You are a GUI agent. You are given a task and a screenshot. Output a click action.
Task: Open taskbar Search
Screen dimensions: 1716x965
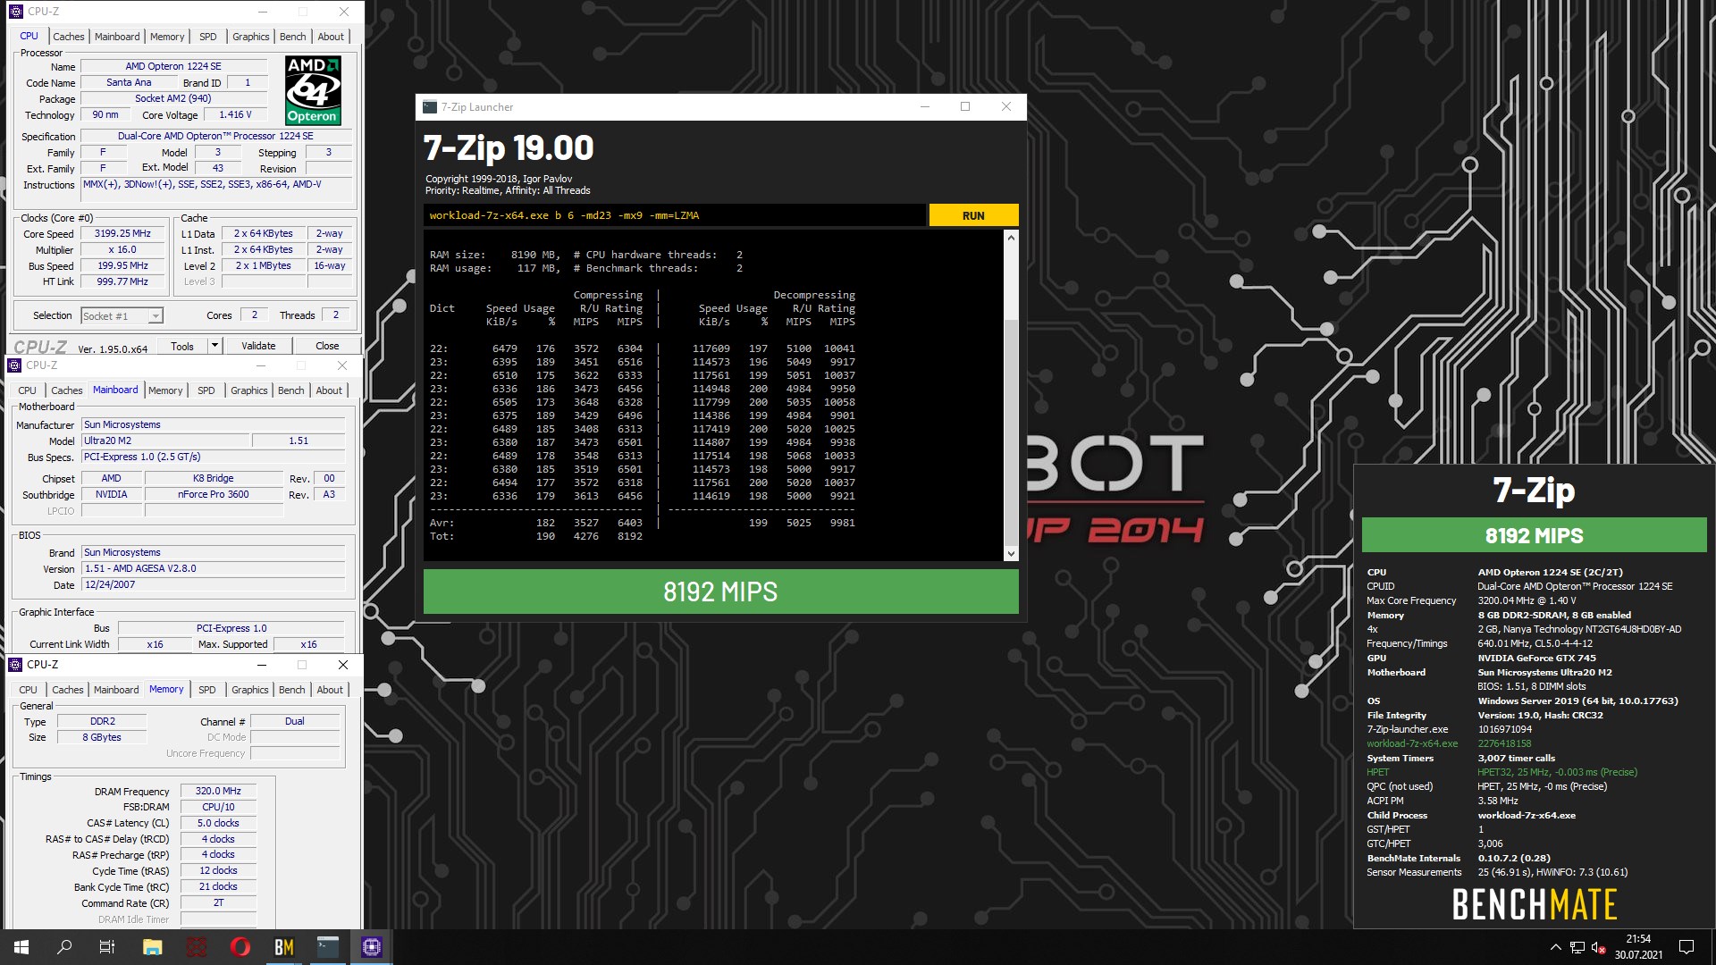coord(64,947)
